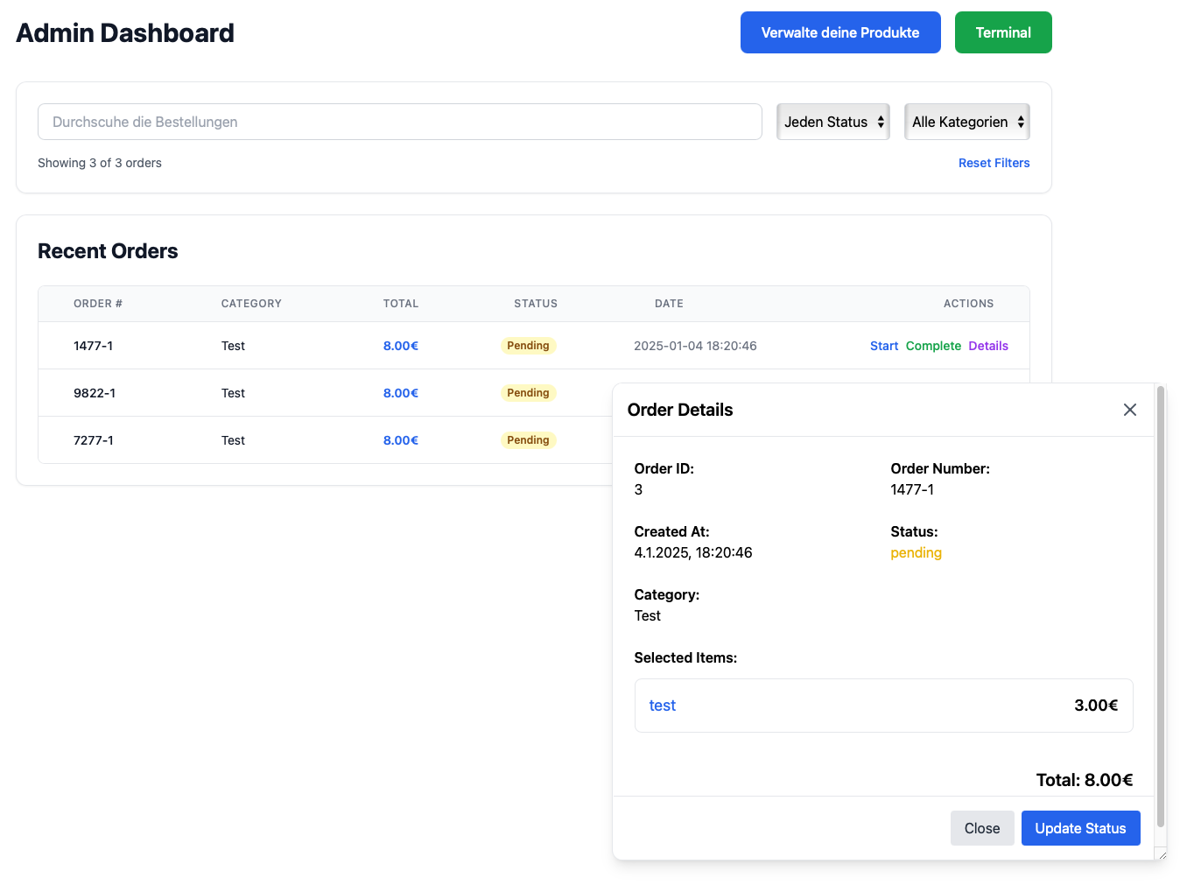1187x892 pixels.
Task: Click the ACTIONS column header
Action: tap(968, 304)
